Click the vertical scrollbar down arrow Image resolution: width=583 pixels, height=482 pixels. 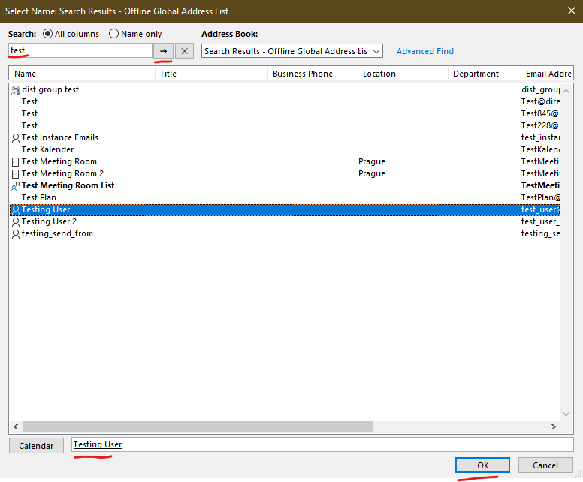566,414
